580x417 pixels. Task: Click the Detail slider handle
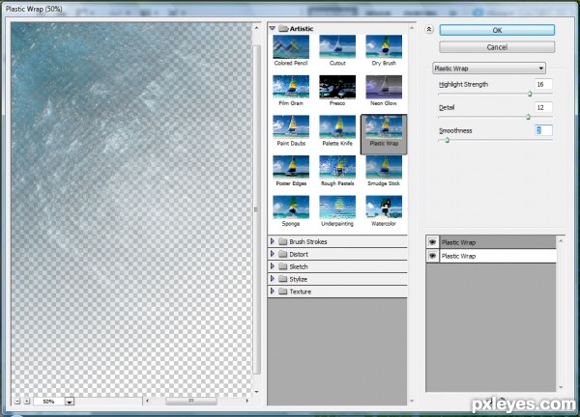[x=528, y=117]
